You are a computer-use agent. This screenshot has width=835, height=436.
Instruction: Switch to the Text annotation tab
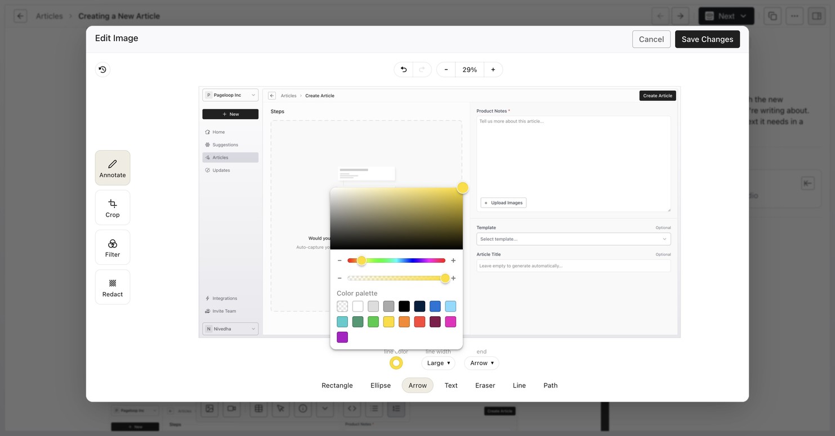coord(451,385)
